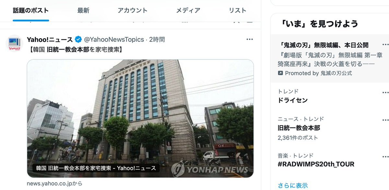Open the @YahooNewsTopics handle link
Image resolution: width=389 pixels, height=190 pixels.
(114, 39)
